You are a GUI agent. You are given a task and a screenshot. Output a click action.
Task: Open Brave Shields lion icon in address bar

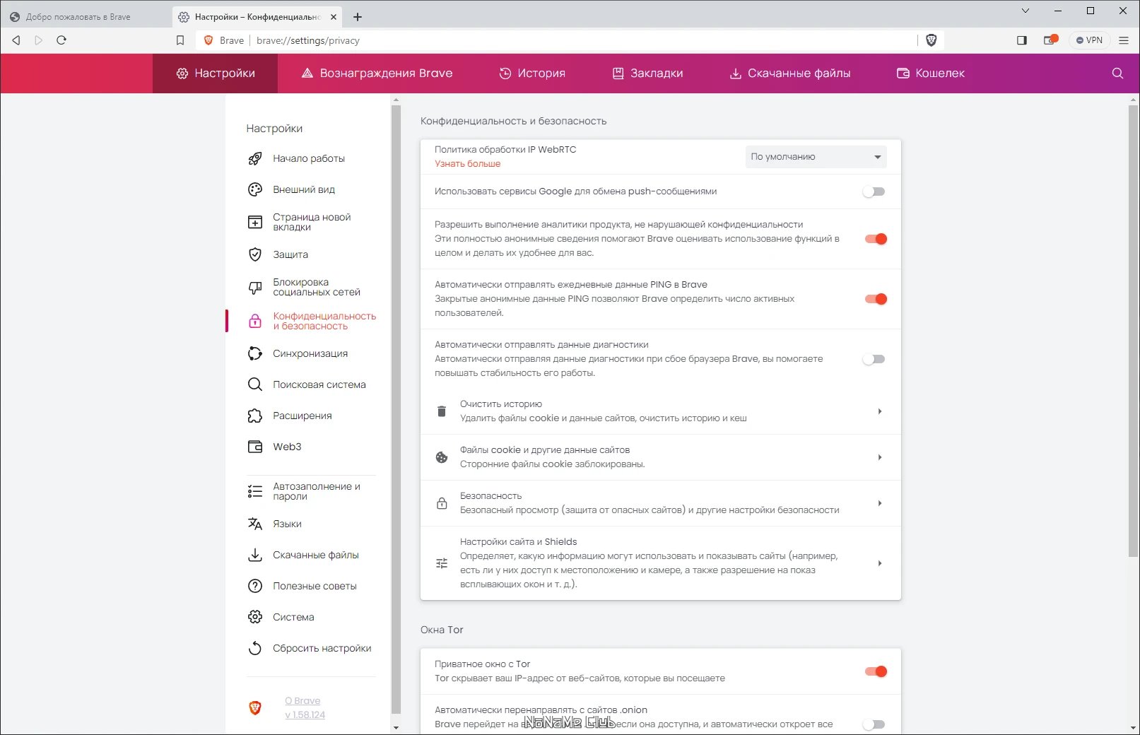932,40
